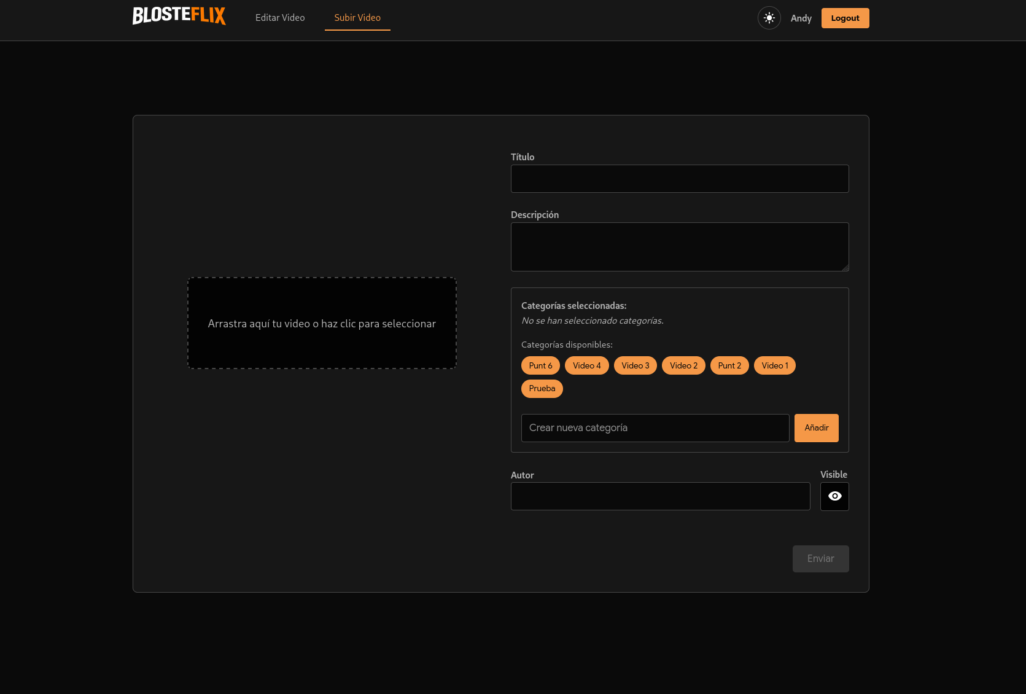Click the Crear nueva categoría field
The height and width of the screenshot is (694, 1026).
(655, 428)
